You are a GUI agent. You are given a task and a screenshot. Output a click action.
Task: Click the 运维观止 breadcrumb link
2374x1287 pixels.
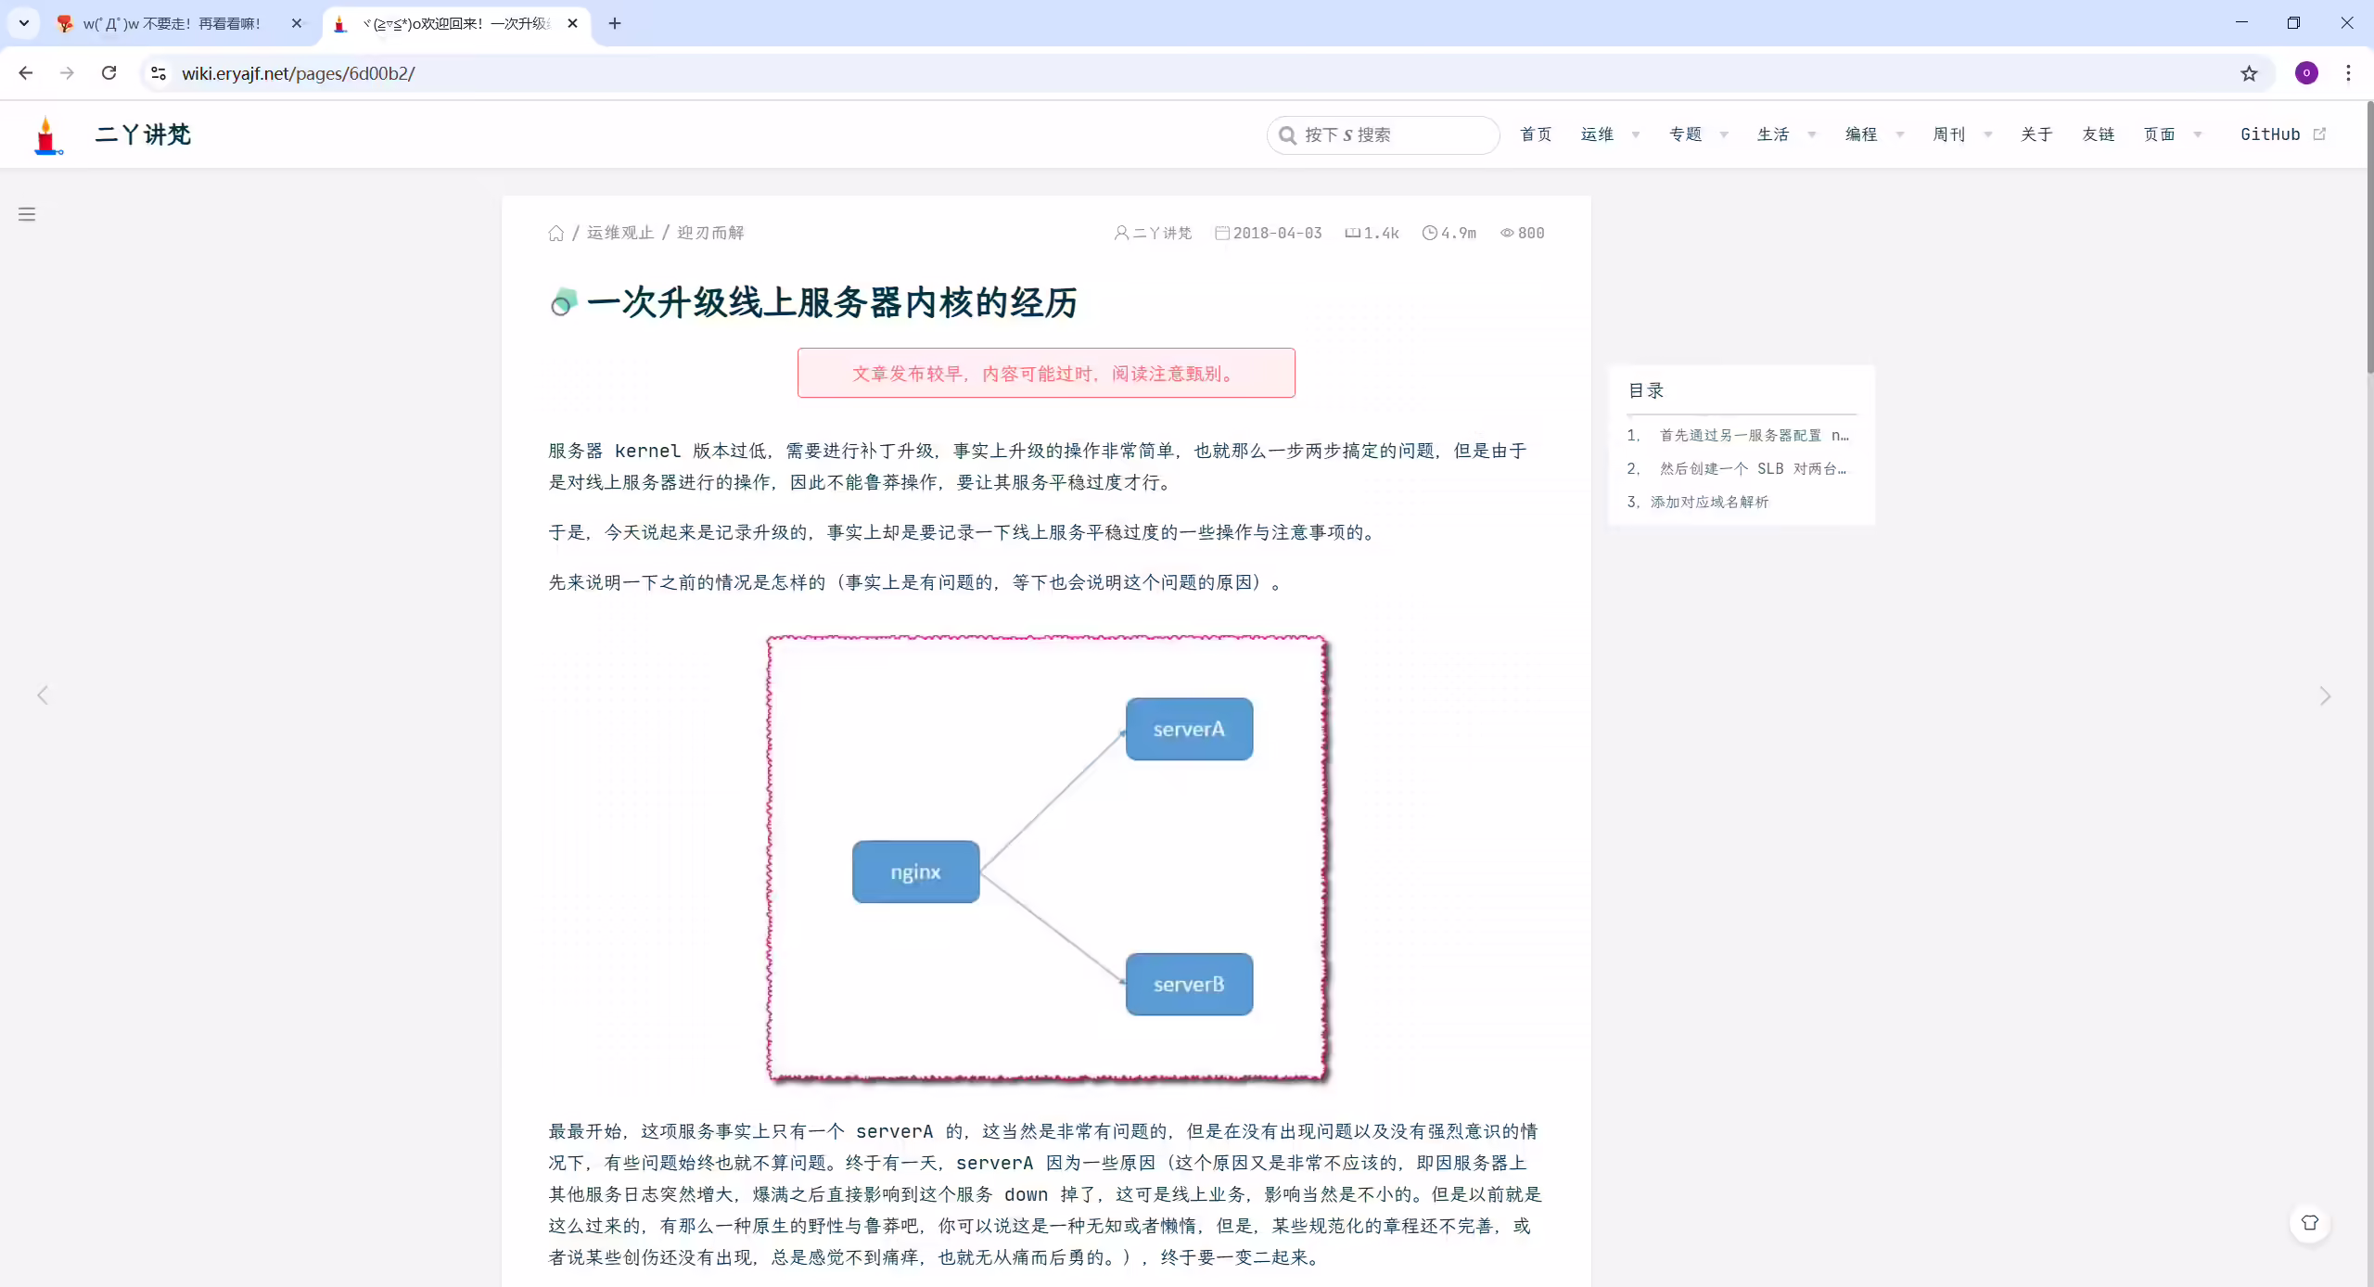click(620, 233)
